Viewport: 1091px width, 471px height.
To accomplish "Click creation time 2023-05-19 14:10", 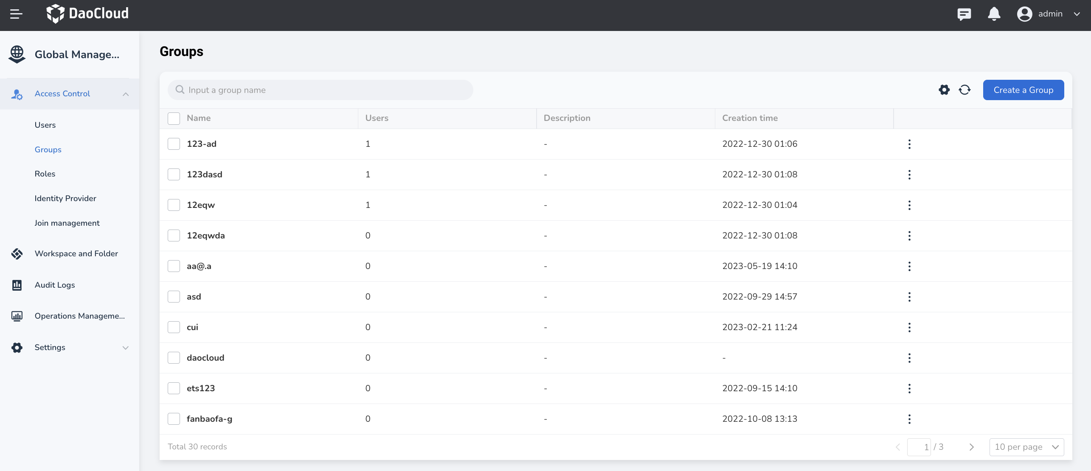I will [x=760, y=266].
